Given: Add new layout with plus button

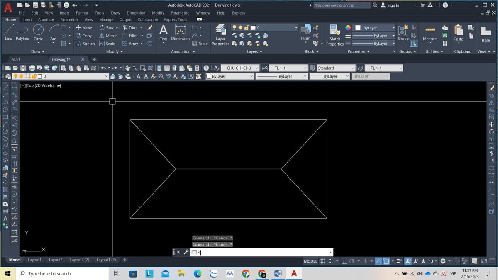Looking at the screenshot, I should [x=124, y=260].
